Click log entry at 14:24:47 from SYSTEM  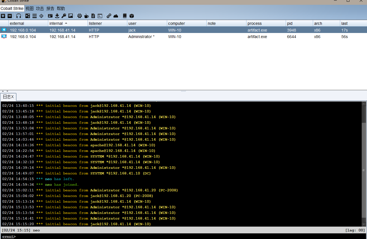[x=81, y=156]
